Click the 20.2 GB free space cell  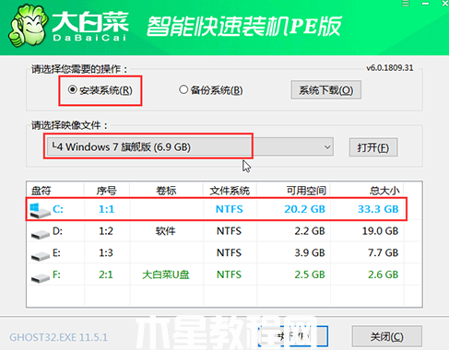point(304,209)
